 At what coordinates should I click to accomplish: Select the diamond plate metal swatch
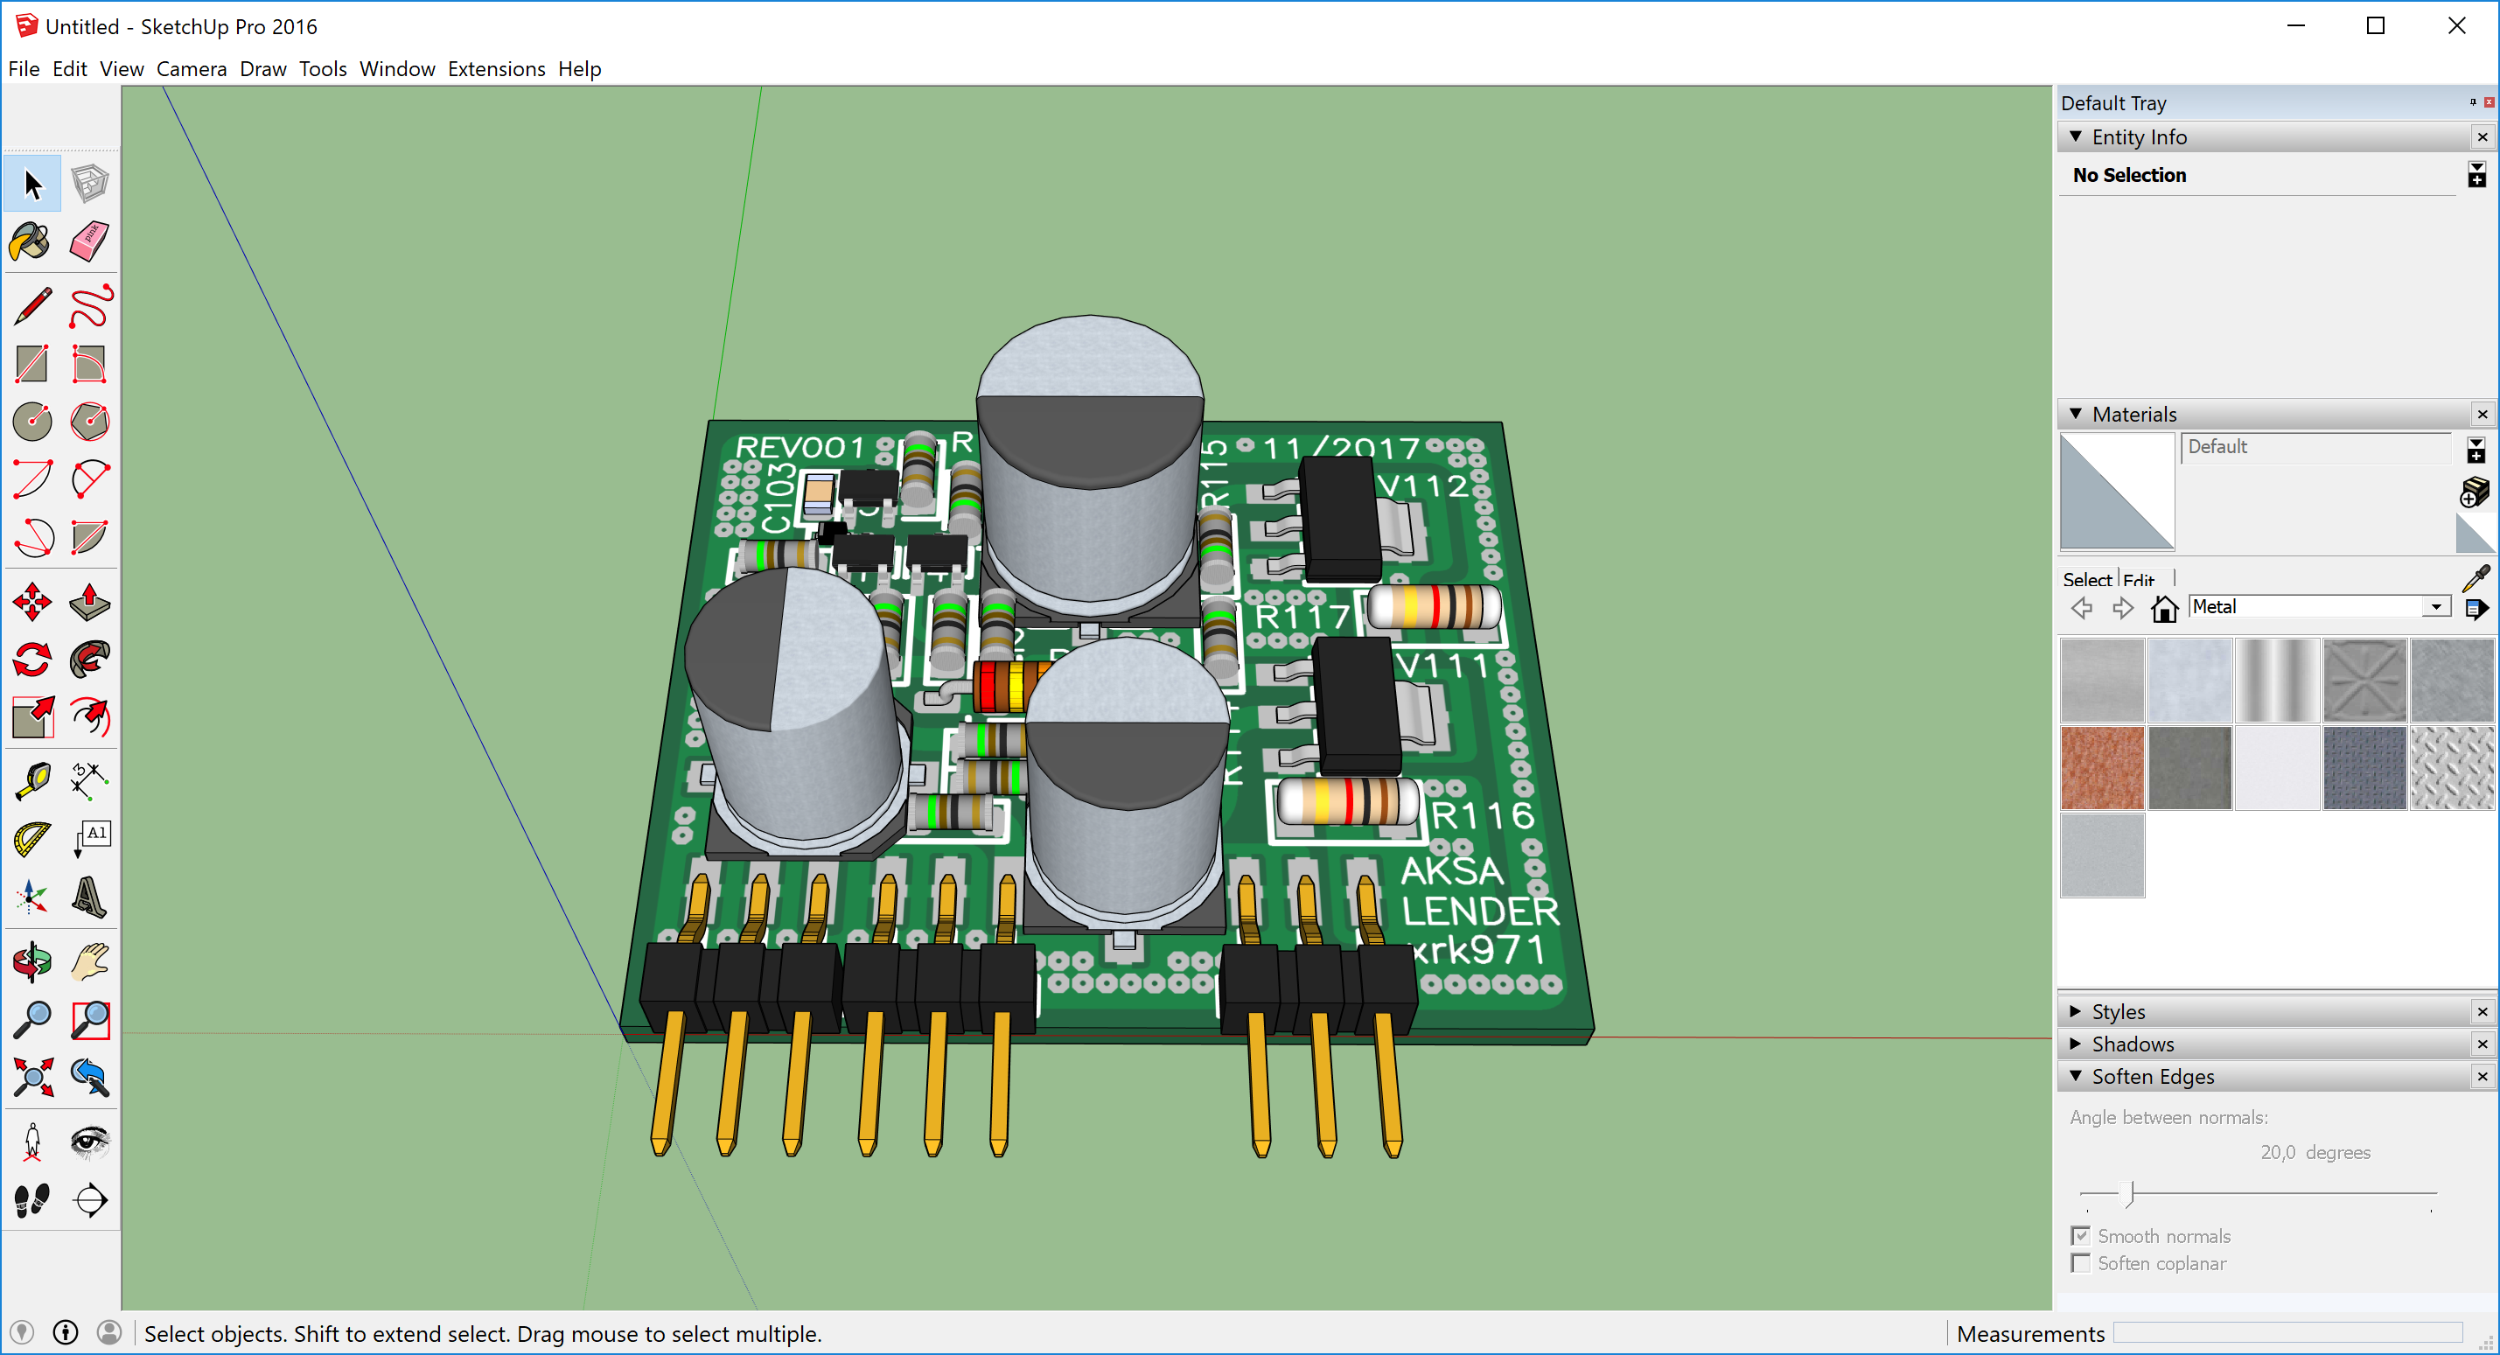pos(2452,768)
